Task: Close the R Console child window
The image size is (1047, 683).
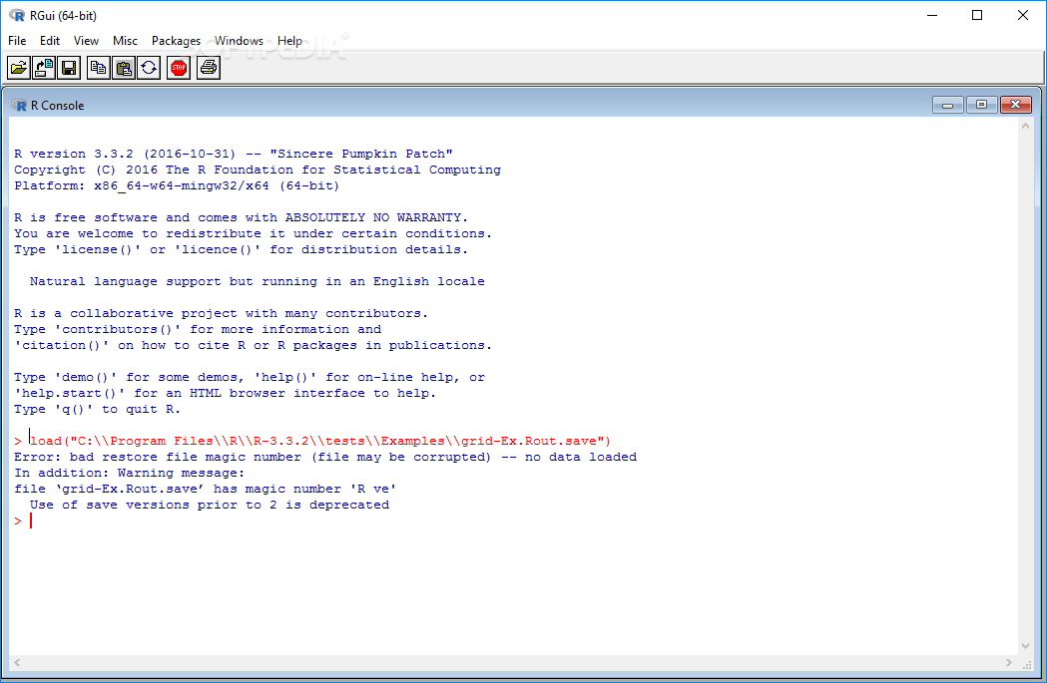Action: tap(1016, 105)
